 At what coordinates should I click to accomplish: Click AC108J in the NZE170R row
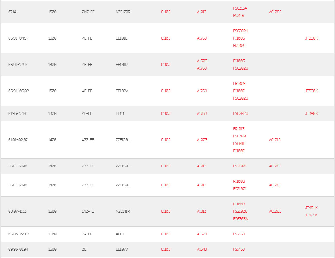pos(275,12)
